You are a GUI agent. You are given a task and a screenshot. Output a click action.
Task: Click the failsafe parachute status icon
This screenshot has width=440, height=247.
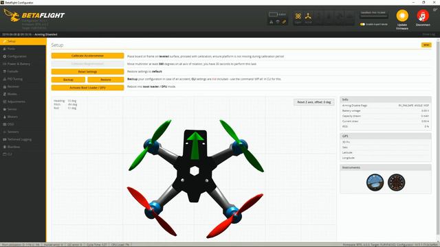point(278,22)
